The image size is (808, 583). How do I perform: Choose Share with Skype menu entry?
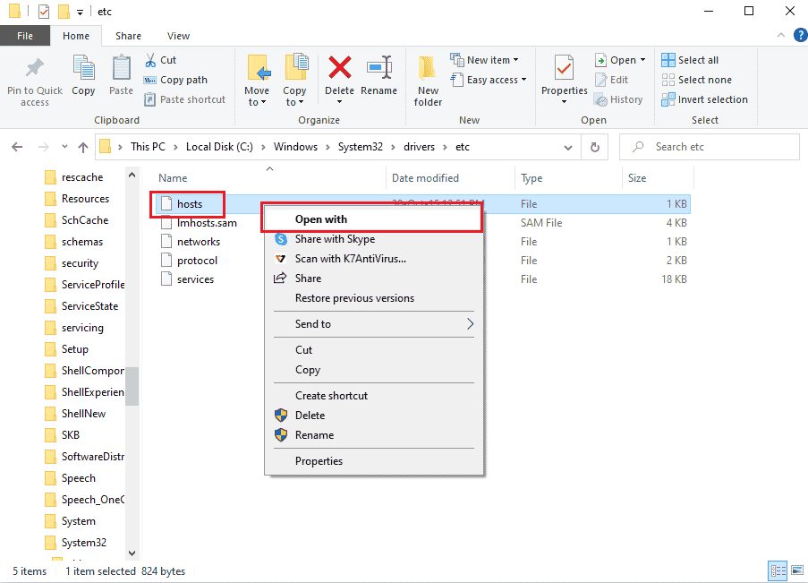pyautogui.click(x=374, y=239)
